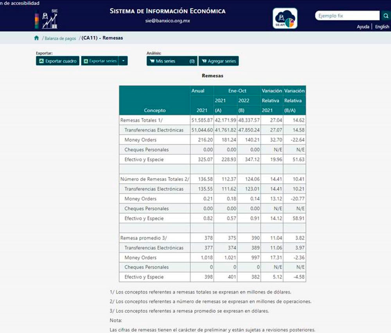
Task: Click the Excel icon on Exportar series
Action: click(86, 61)
